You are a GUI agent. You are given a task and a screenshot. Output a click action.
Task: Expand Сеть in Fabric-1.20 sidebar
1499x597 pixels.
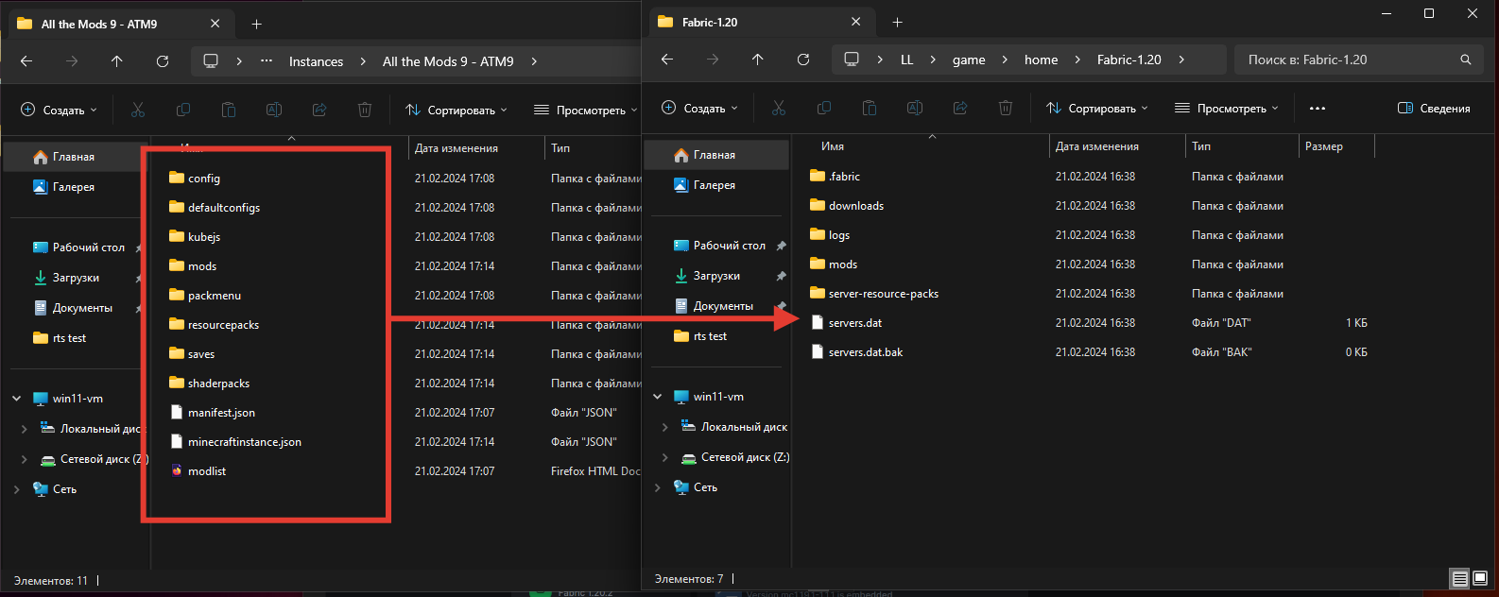[658, 487]
